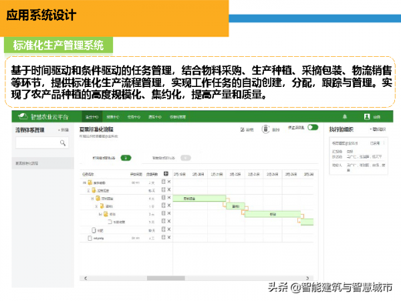Image resolution: width=401 pixels, height=301 pixels.
Task: Click the delete label next to the trash icon
Action: click(276, 130)
